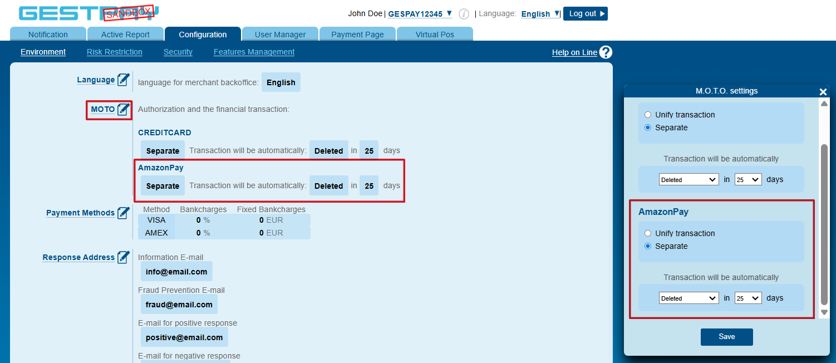Open the Risk Restriction section
This screenshot has height=363, width=836.
(115, 52)
